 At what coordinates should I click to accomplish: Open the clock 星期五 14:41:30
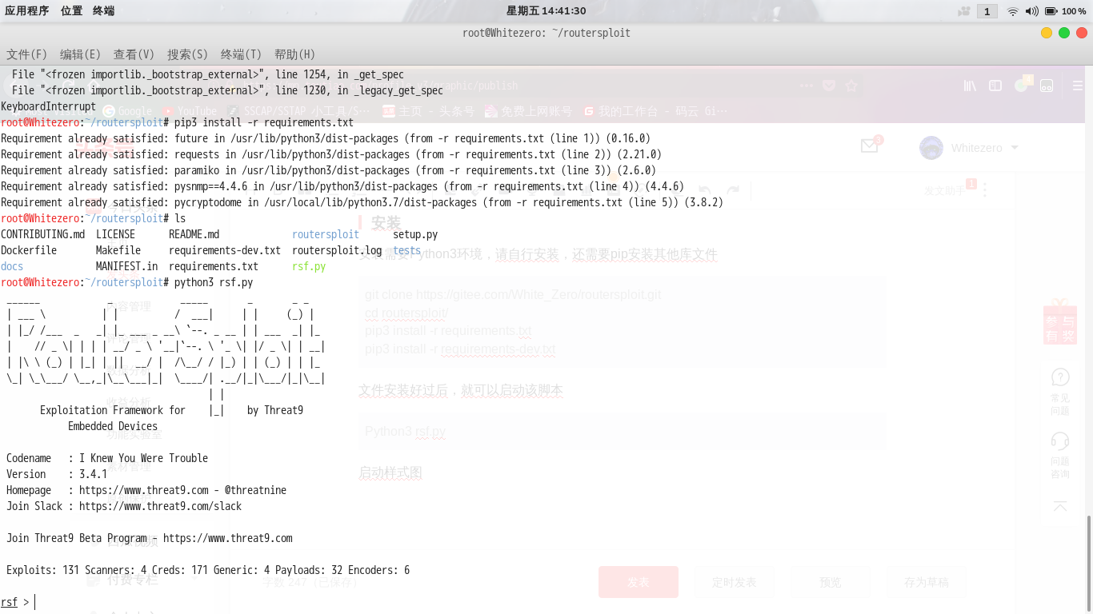[546, 11]
